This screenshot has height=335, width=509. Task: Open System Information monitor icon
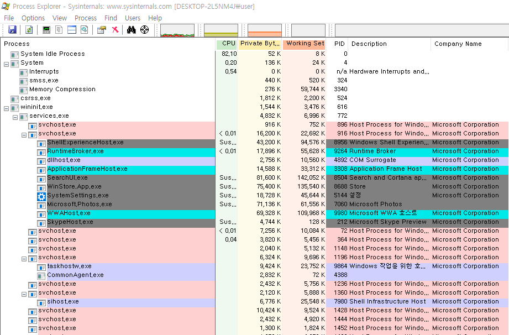[x=46, y=30]
